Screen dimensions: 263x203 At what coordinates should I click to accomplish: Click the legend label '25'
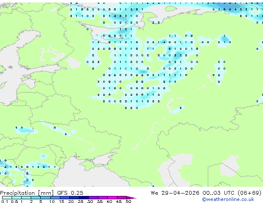80,201
